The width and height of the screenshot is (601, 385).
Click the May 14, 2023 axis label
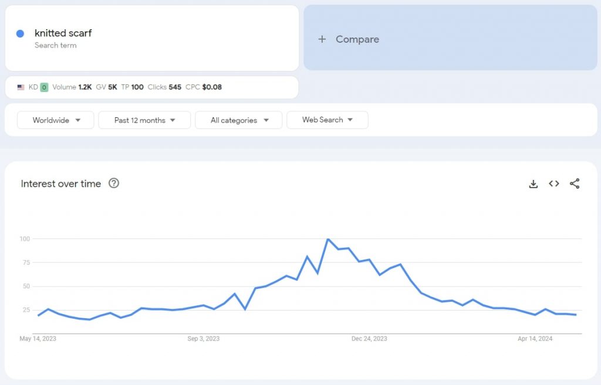tap(38, 339)
